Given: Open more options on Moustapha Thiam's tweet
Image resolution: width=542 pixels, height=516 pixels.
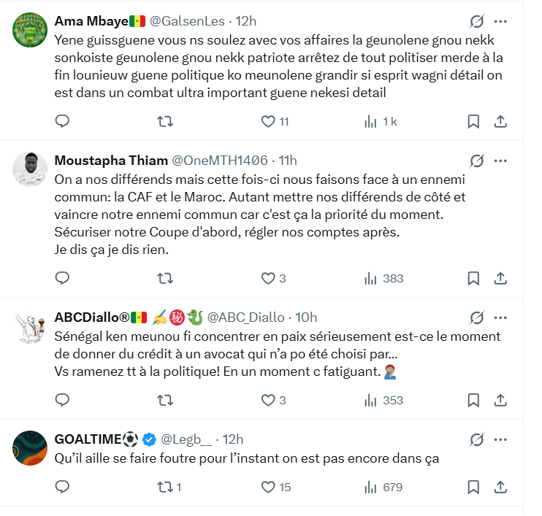Looking at the screenshot, I should click(501, 161).
